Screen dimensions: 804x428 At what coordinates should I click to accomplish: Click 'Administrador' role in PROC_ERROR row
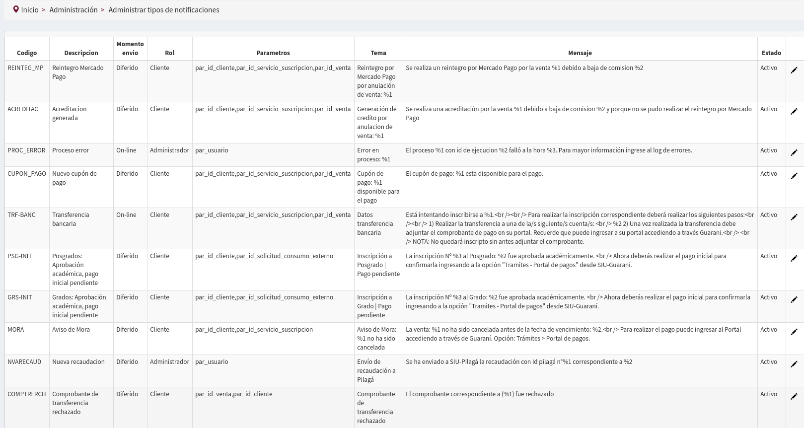(169, 150)
